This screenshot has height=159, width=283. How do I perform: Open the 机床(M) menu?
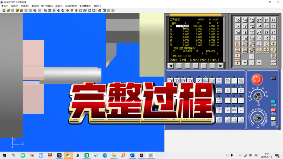click(x=25, y=6)
